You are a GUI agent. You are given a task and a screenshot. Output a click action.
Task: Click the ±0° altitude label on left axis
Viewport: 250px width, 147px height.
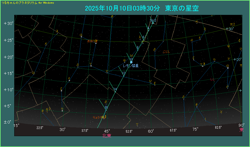coord(7,122)
